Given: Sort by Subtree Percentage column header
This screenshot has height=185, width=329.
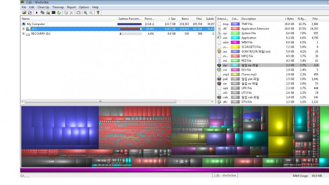Looking at the screenshot, I should [130, 19].
